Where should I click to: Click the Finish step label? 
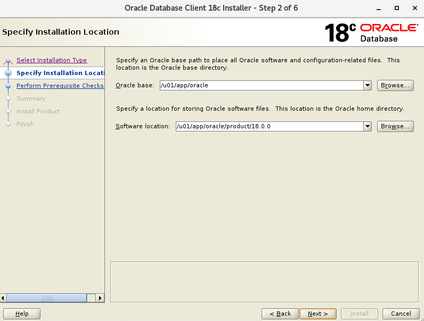(25, 124)
